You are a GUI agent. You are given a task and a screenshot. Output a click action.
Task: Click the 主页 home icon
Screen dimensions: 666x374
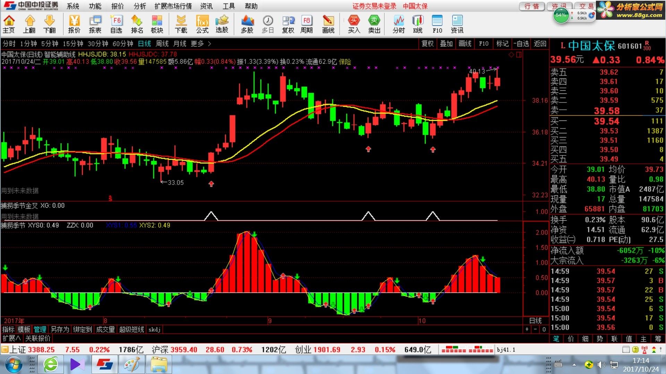pyautogui.click(x=9, y=24)
